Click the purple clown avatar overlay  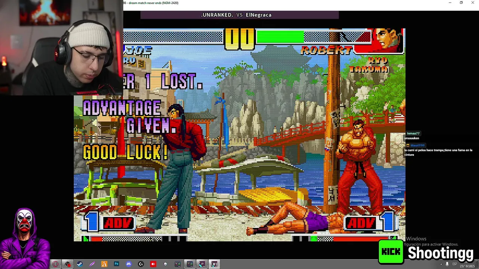[25, 238]
